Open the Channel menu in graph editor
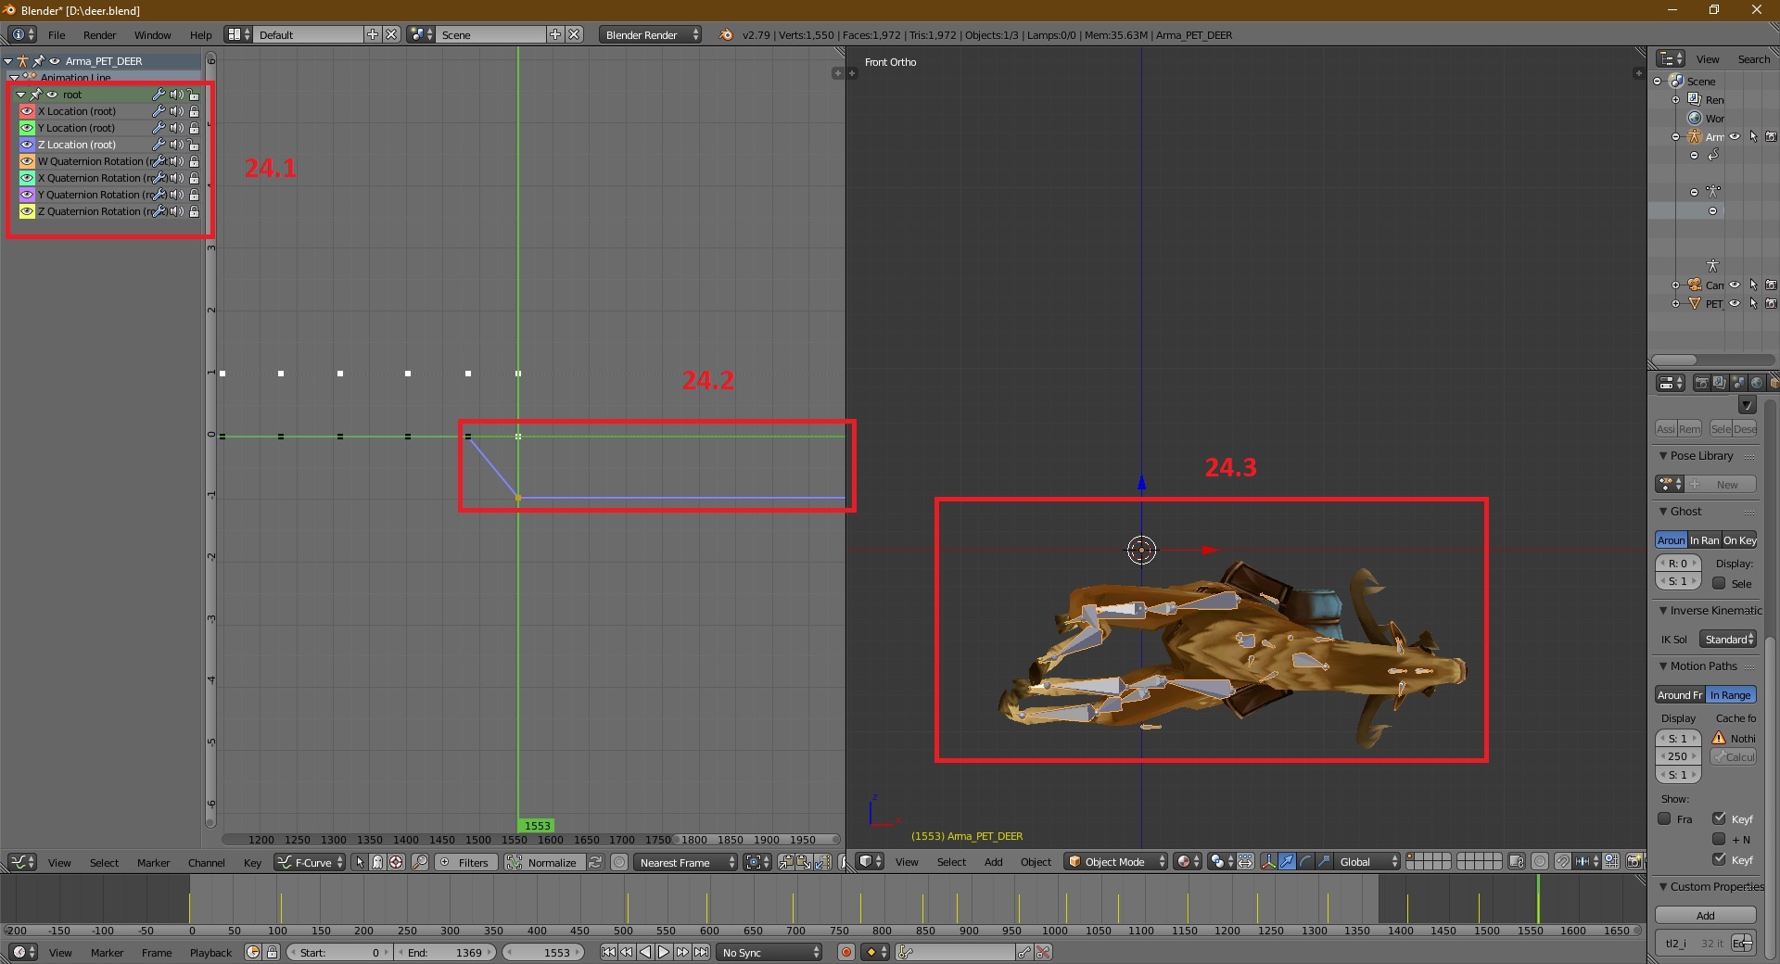Screen dimensions: 1780x964 [206, 863]
